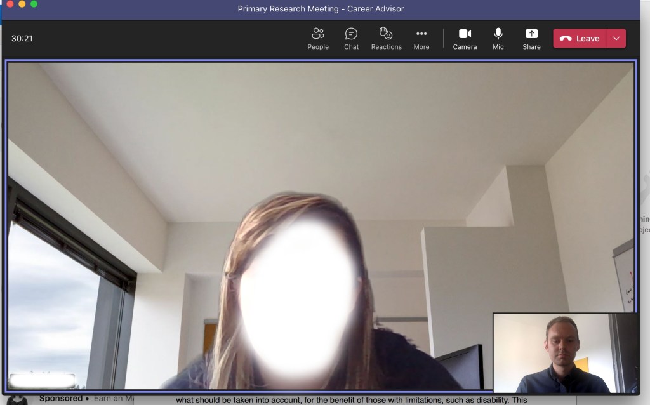Click the Primary Research Meeting window title
This screenshot has height=405, width=650.
pyautogui.click(x=321, y=9)
